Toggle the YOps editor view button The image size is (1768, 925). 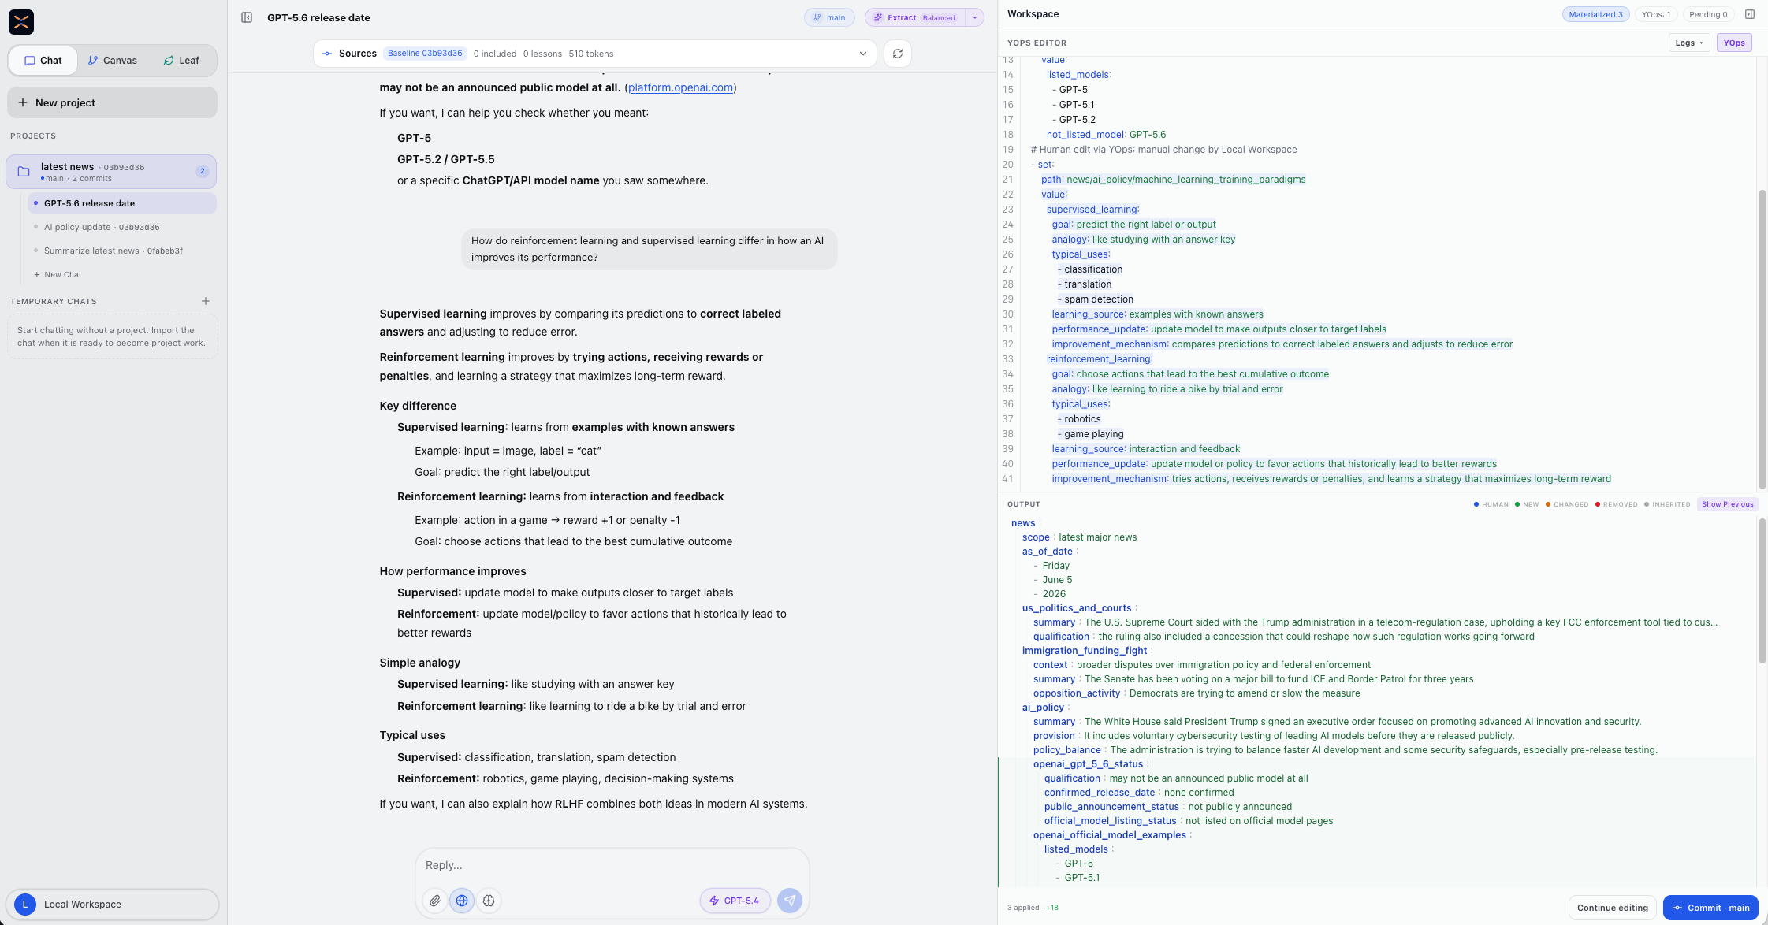1734,43
